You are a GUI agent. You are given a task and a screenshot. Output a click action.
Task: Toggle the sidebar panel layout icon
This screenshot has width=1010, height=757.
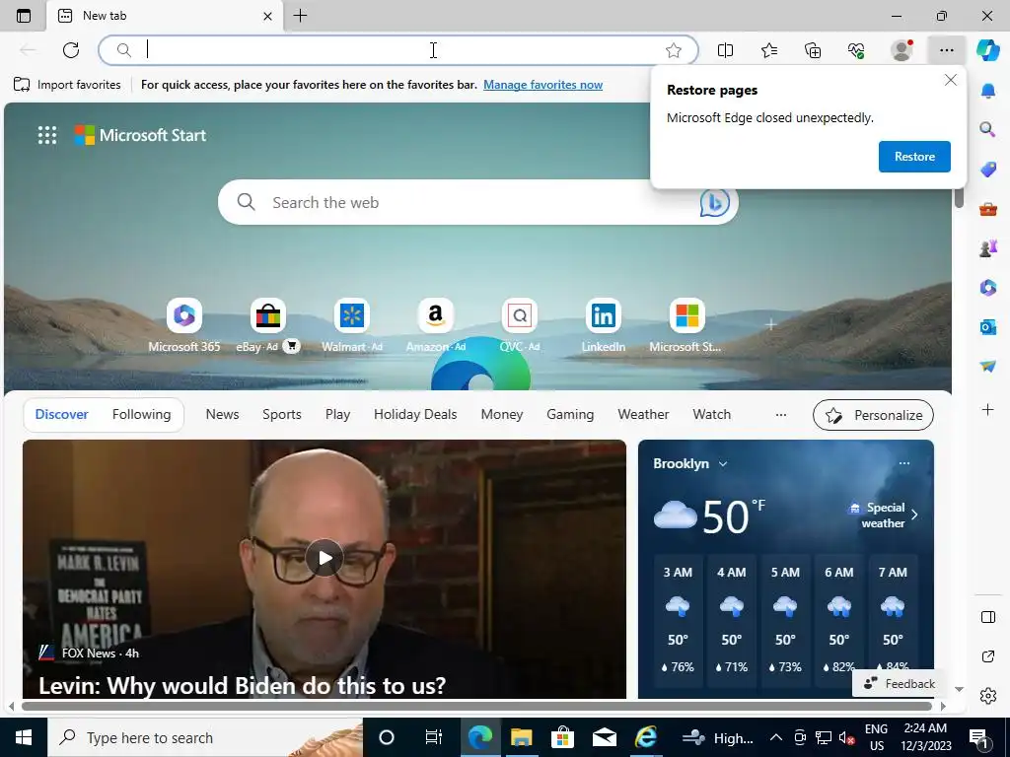point(987,617)
